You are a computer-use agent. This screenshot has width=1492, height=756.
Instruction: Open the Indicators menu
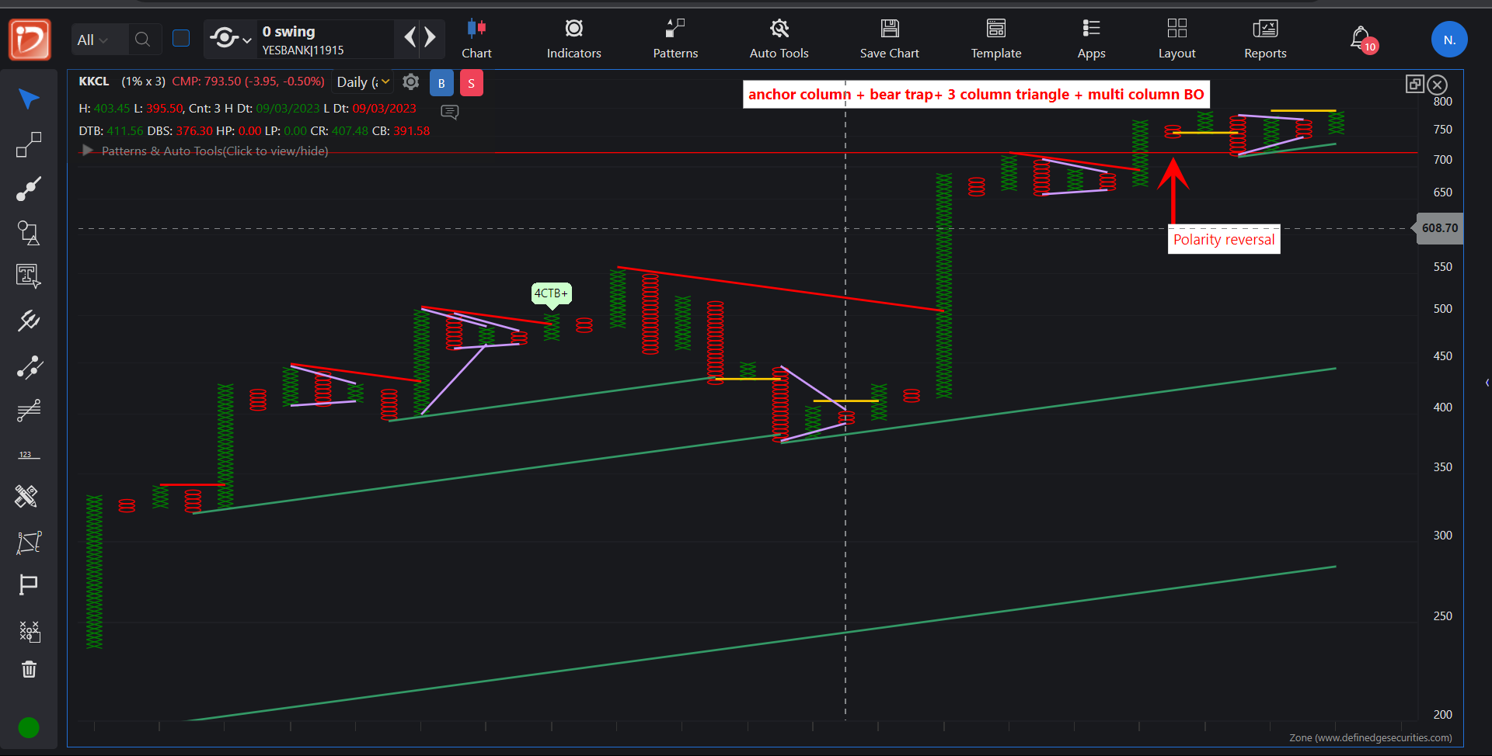(x=573, y=40)
